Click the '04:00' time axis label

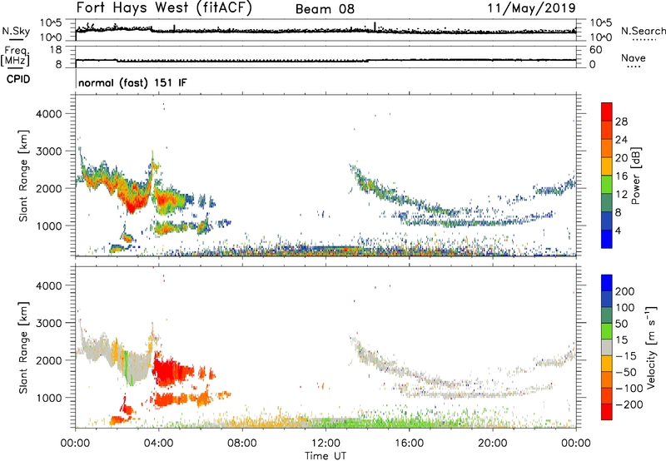[159, 444]
